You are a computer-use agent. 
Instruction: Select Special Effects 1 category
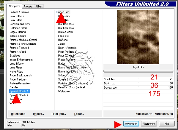coord(19,91)
